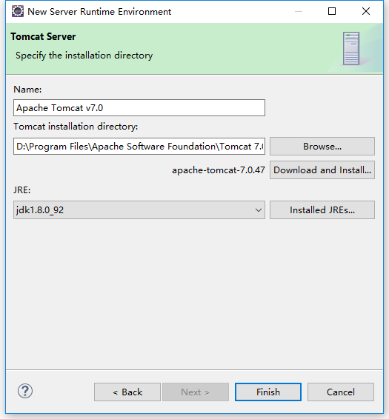Click Download and Install... button
The width and height of the screenshot is (389, 419).
pyautogui.click(x=322, y=170)
